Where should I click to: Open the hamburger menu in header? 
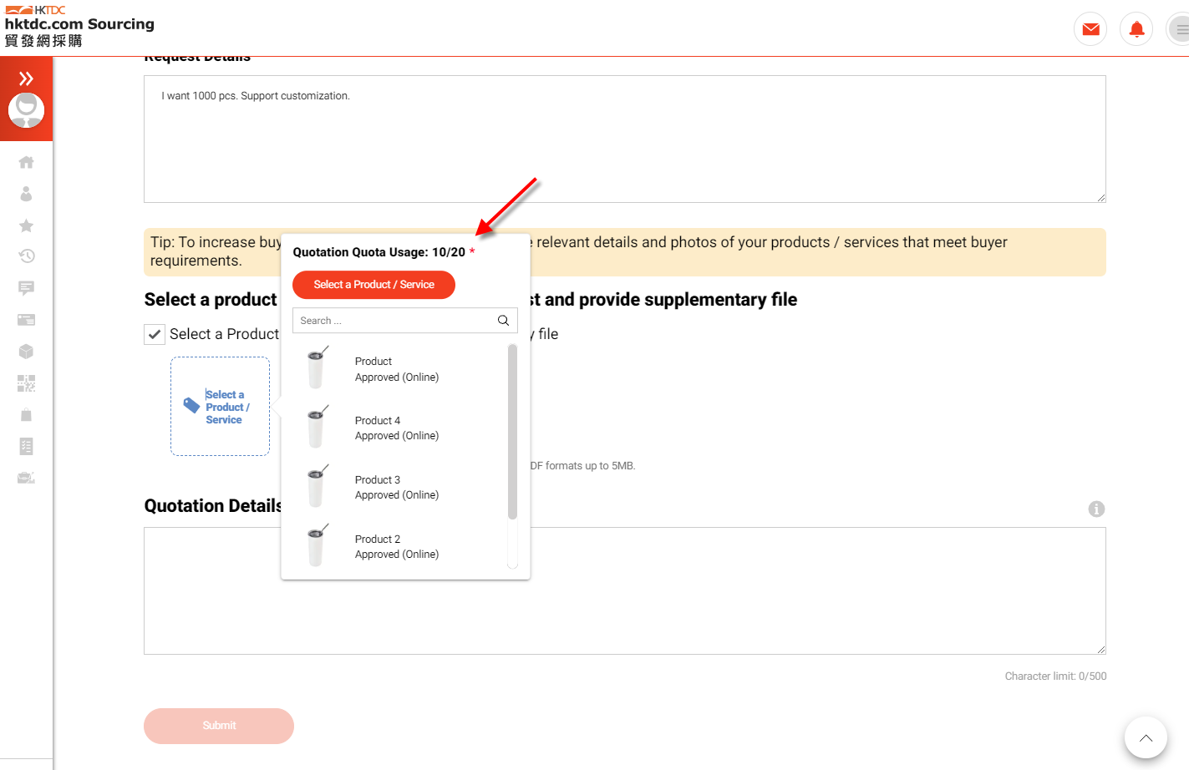click(1178, 29)
